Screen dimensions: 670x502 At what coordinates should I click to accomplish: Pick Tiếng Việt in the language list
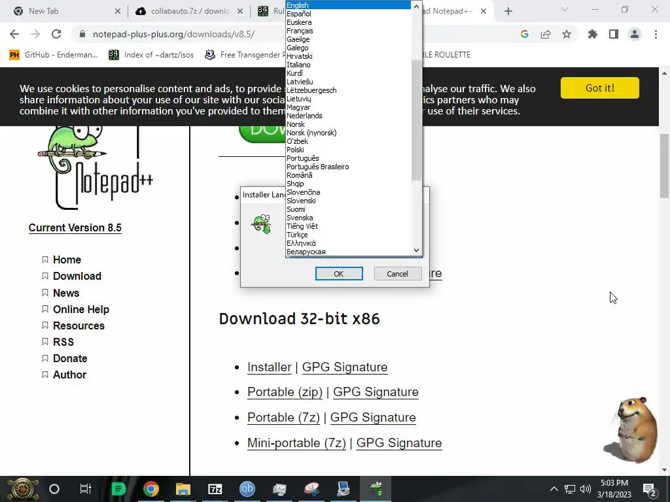(348, 226)
